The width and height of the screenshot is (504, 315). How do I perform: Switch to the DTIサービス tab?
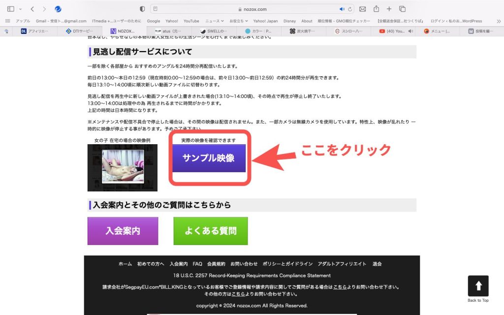coord(81,31)
